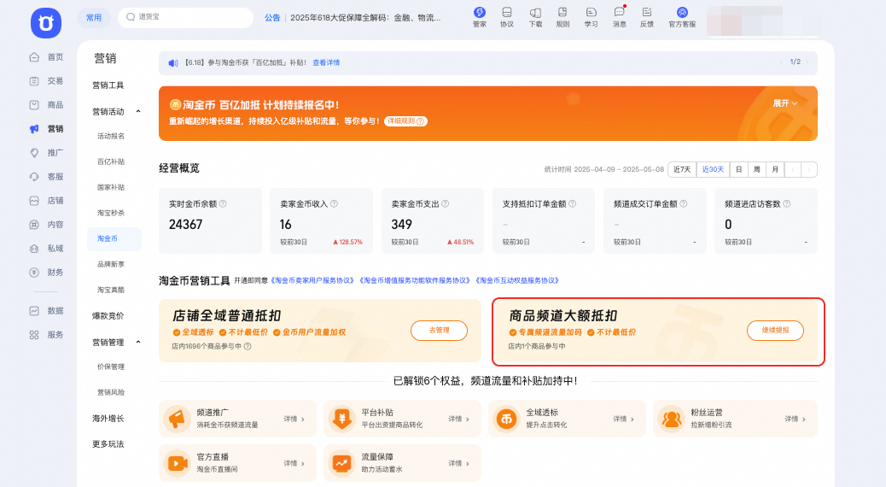
Task: Collapse the 营销活动 menu section
Action: [x=138, y=111]
